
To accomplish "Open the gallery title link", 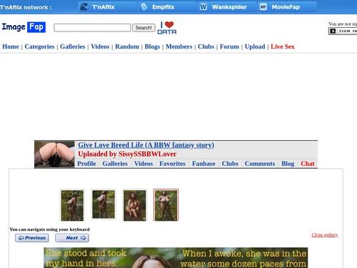I will 146,145.
